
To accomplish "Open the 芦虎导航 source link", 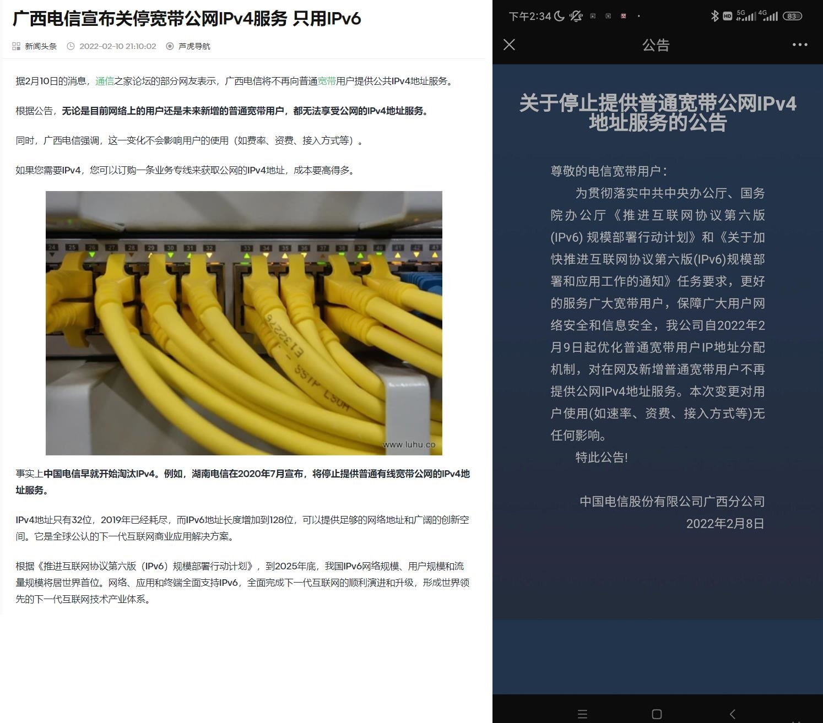I will click(x=194, y=46).
